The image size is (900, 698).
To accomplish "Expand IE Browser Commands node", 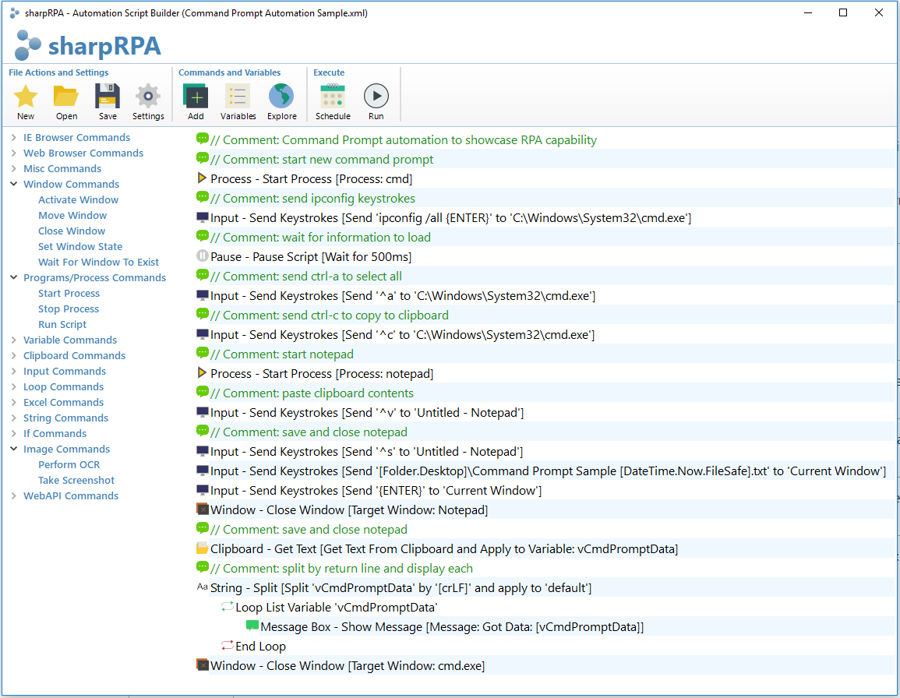I will 14,137.
